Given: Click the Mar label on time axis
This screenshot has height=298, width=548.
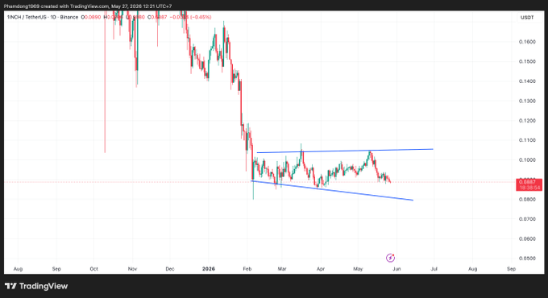Looking at the screenshot, I should 282,269.
